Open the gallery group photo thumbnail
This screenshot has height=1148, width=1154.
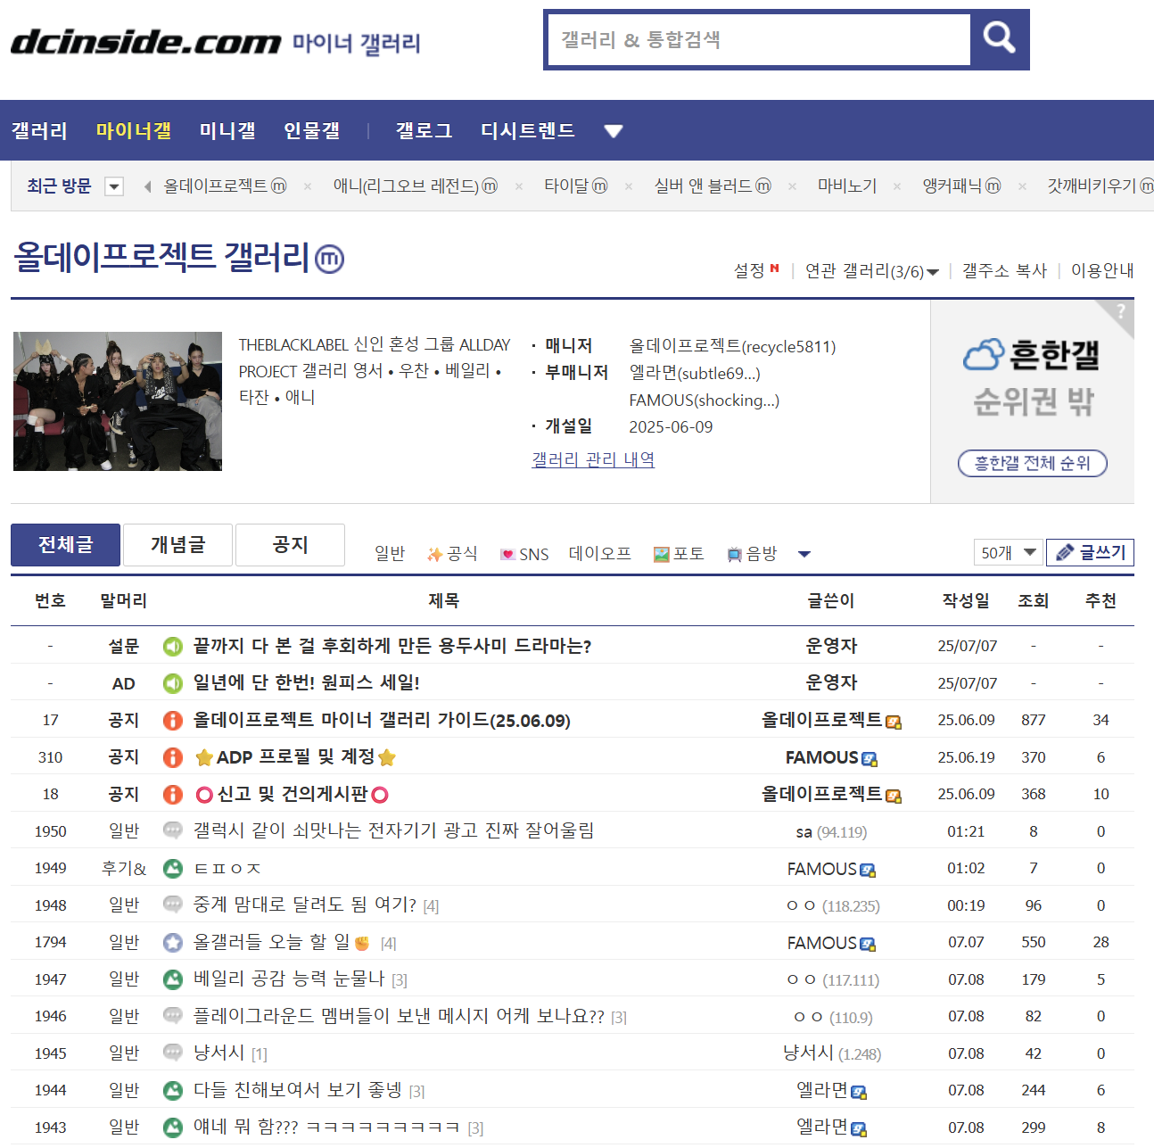[x=118, y=401]
